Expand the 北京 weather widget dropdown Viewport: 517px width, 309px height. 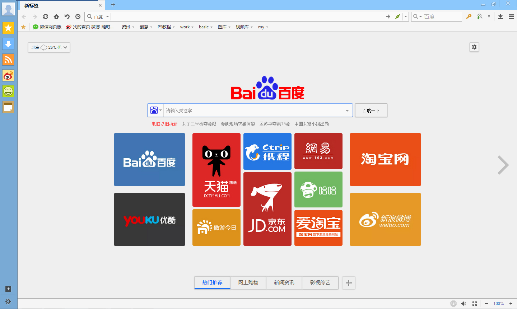click(x=65, y=47)
